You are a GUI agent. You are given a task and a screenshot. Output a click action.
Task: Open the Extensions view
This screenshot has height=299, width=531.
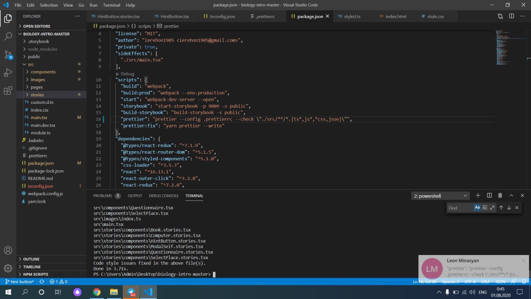click(x=8, y=91)
